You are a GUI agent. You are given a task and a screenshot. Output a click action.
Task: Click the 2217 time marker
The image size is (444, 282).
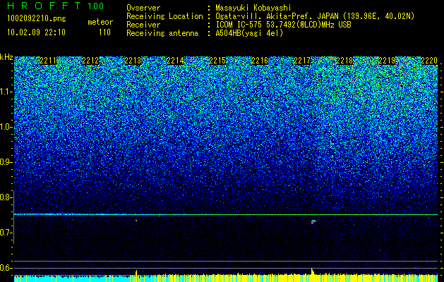pos(302,60)
